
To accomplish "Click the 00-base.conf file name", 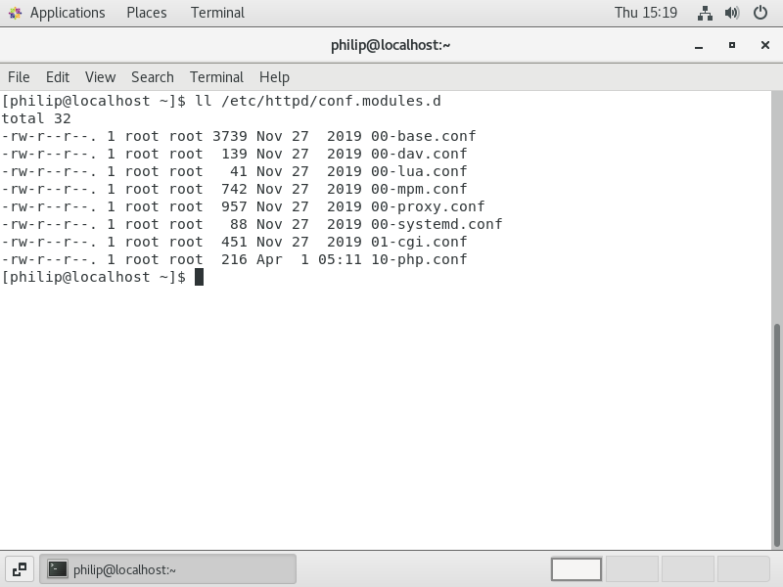I will coord(424,136).
